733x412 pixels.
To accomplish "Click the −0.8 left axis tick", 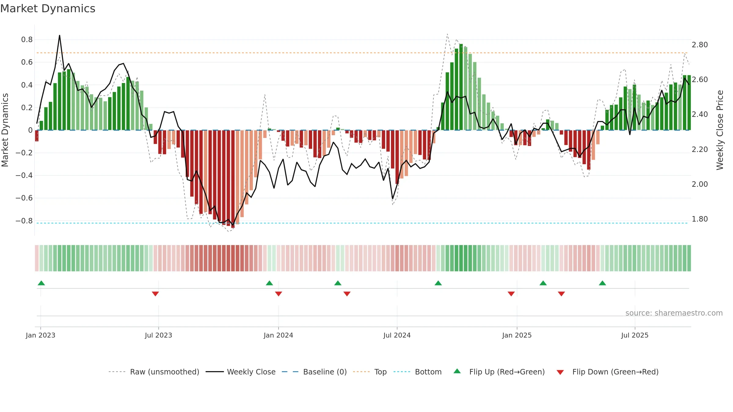I will coord(24,221).
